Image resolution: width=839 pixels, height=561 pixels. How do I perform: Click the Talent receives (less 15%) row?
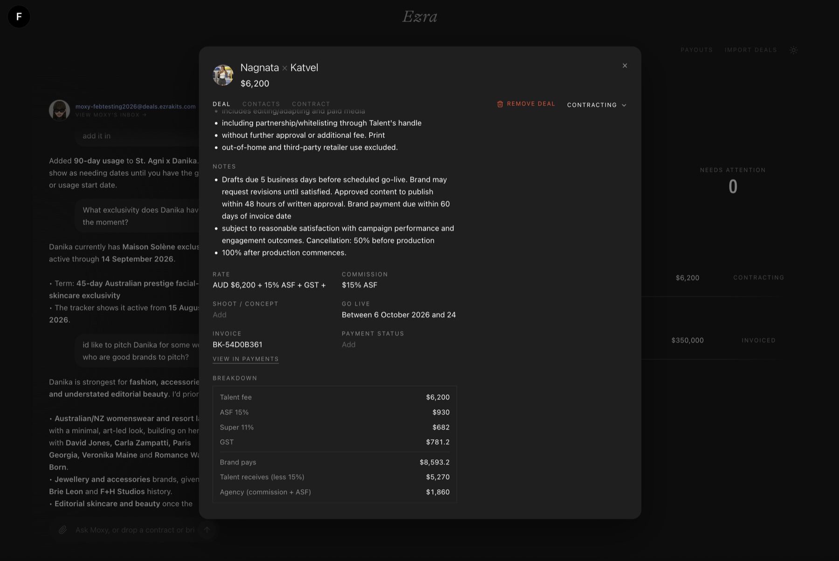pos(335,477)
